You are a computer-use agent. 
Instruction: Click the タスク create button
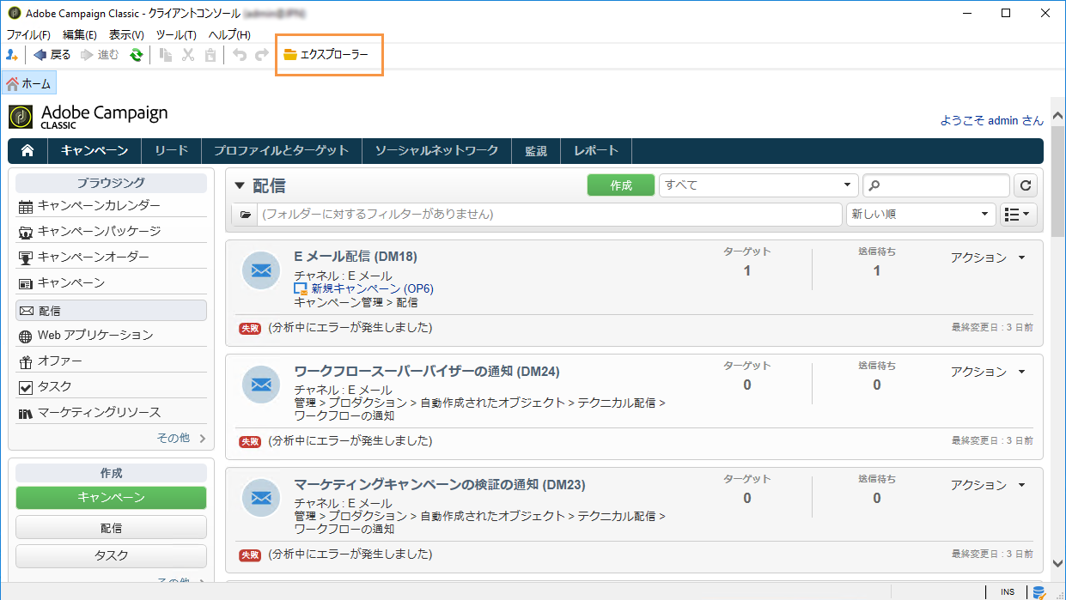tap(111, 556)
